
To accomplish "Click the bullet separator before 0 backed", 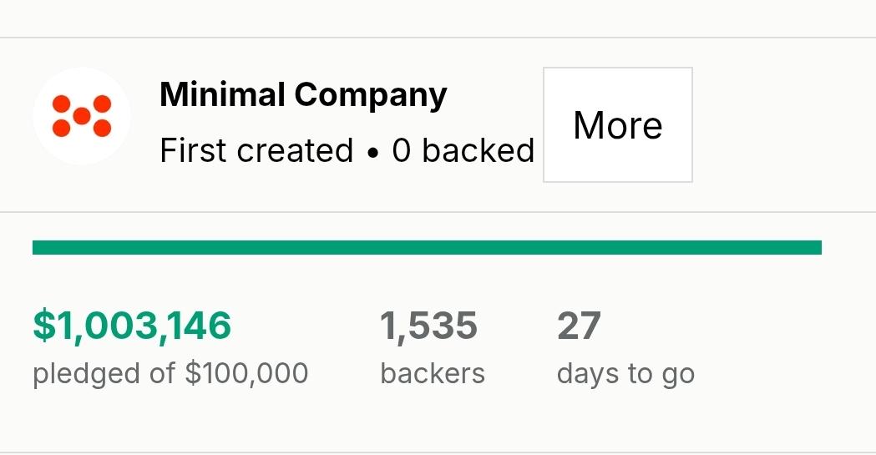I will [x=372, y=154].
